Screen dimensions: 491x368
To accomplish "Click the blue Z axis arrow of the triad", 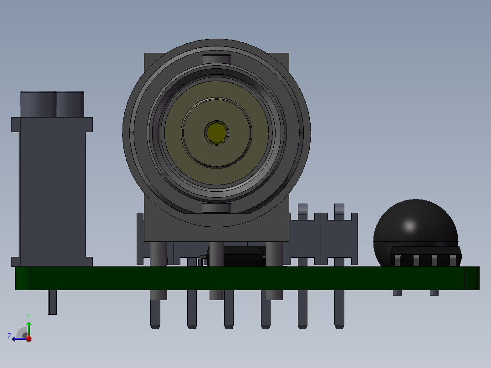I will coord(20,339).
